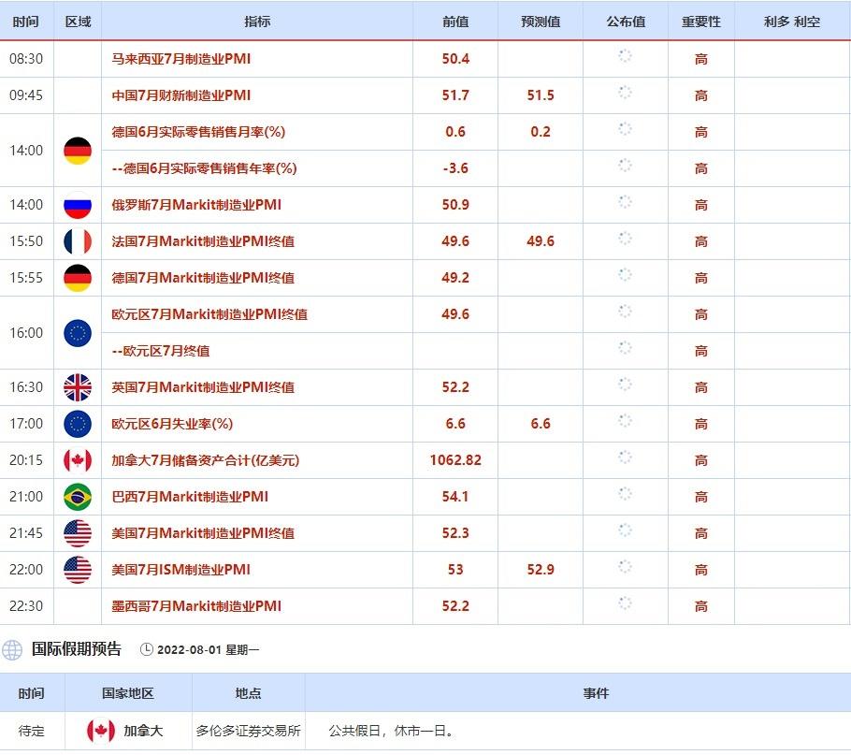Click the Canada flag in the 20:15 row
Viewport: 851px width, 755px height.
pyautogui.click(x=78, y=460)
